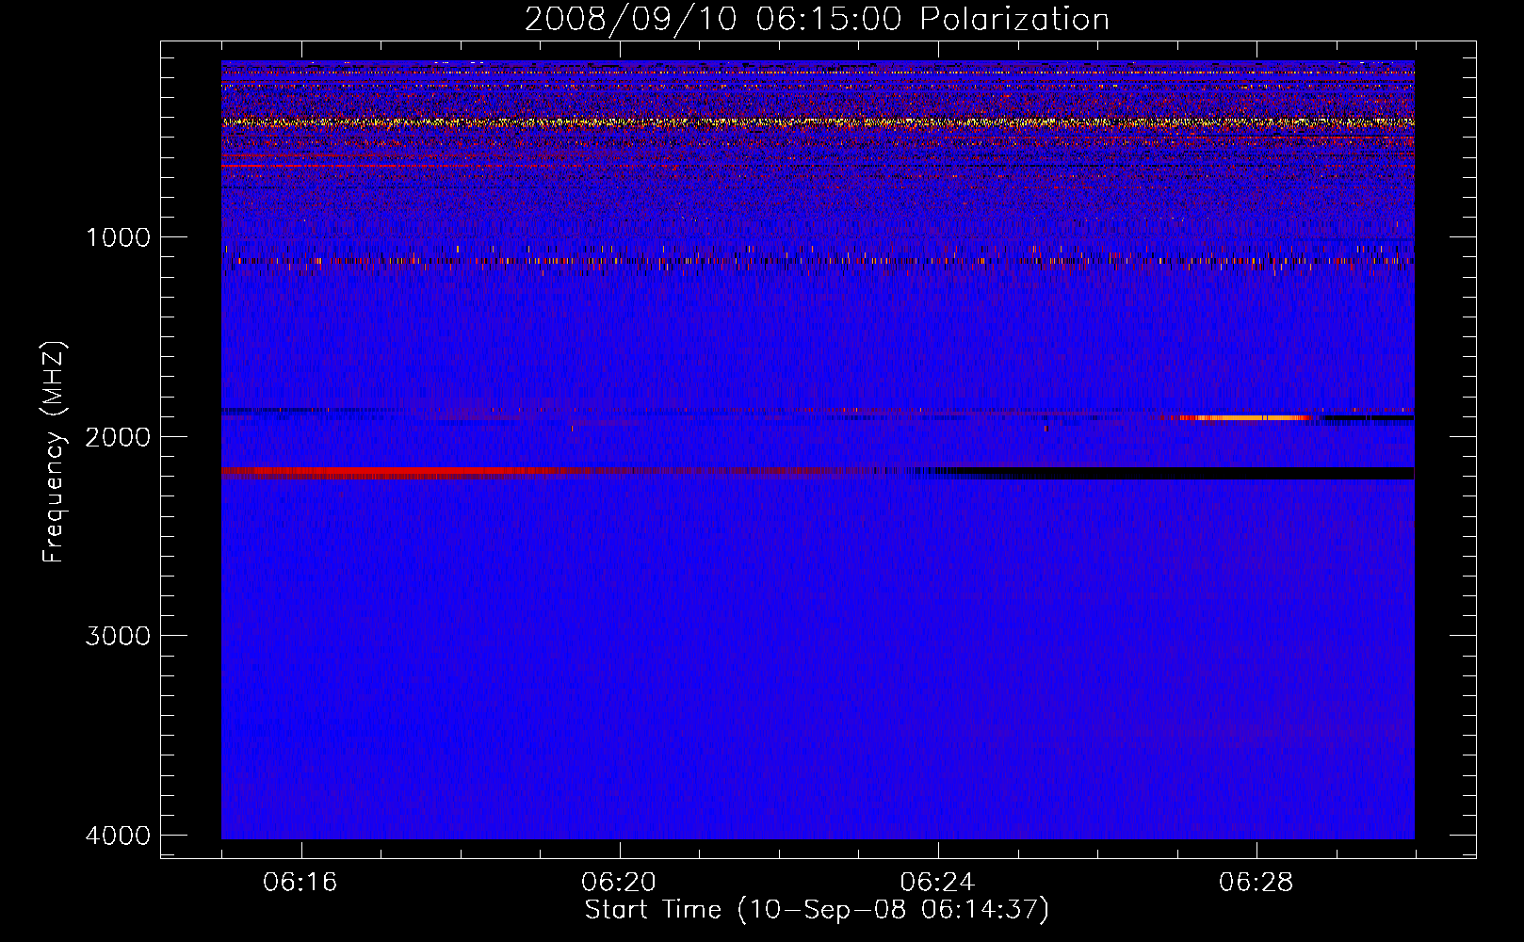Click the 06:24 time tick label
Image resolution: width=1524 pixels, height=942 pixels.
pos(937,883)
